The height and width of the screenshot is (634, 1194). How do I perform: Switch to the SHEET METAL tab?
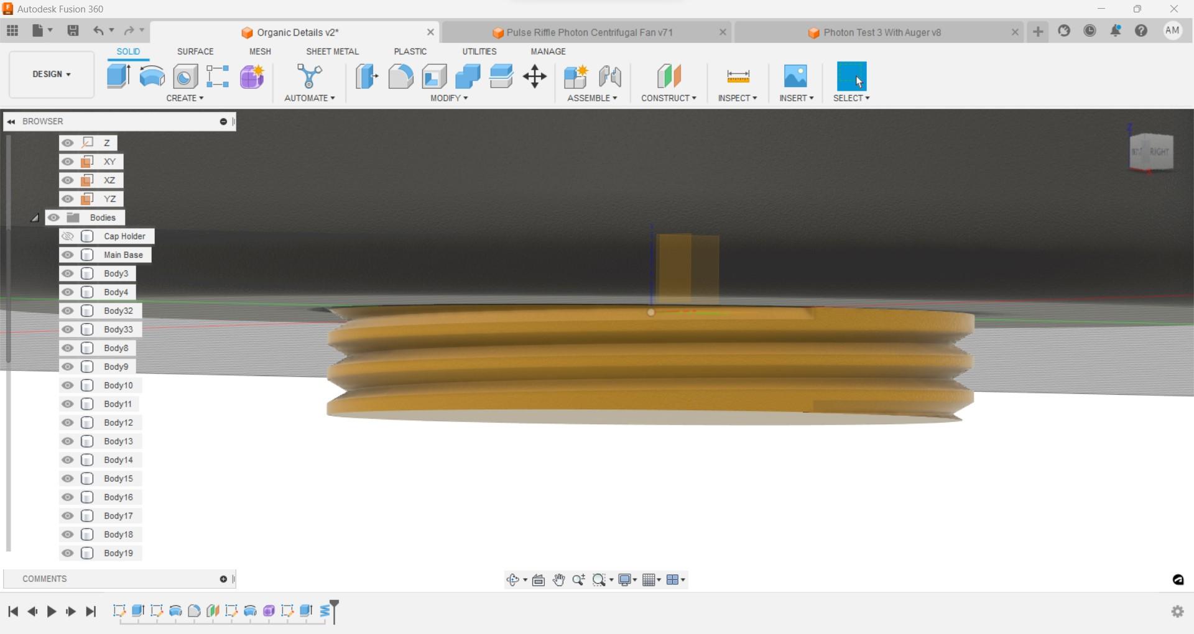click(332, 52)
